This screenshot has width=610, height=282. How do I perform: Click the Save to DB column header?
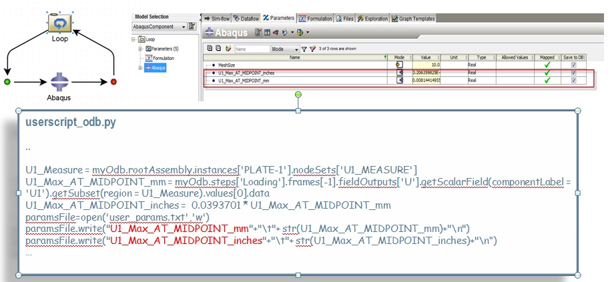pos(574,57)
